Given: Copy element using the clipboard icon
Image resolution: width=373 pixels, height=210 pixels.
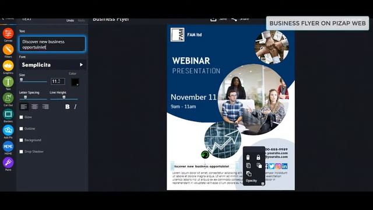Looking at the screenshot, I should pyautogui.click(x=248, y=166).
